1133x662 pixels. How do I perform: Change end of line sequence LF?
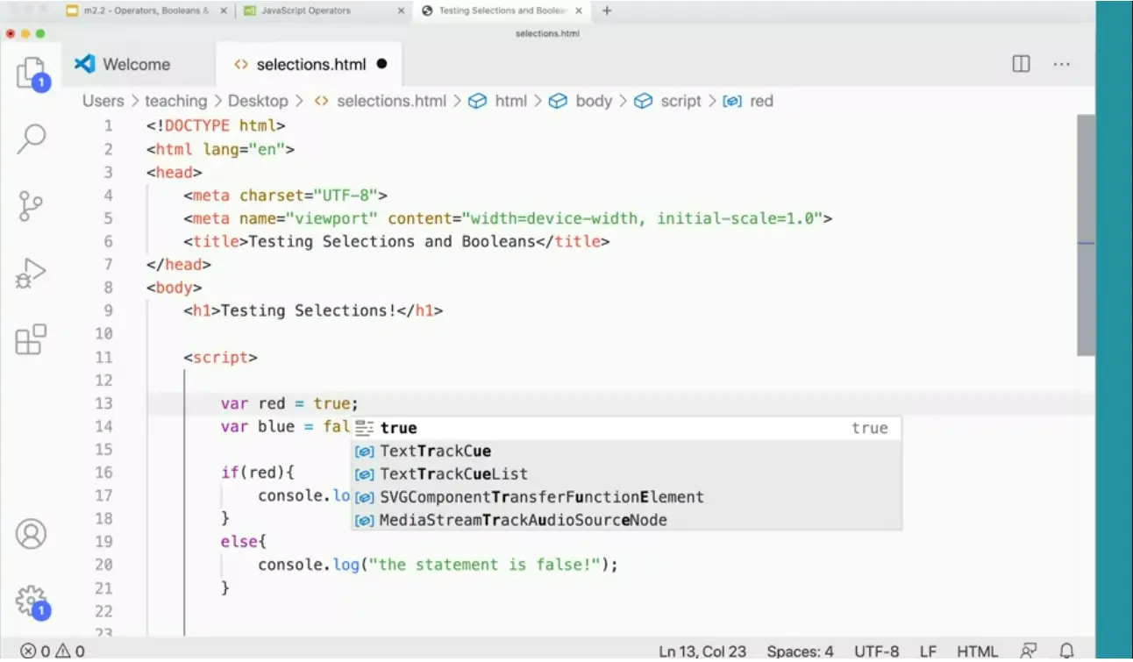(x=928, y=651)
